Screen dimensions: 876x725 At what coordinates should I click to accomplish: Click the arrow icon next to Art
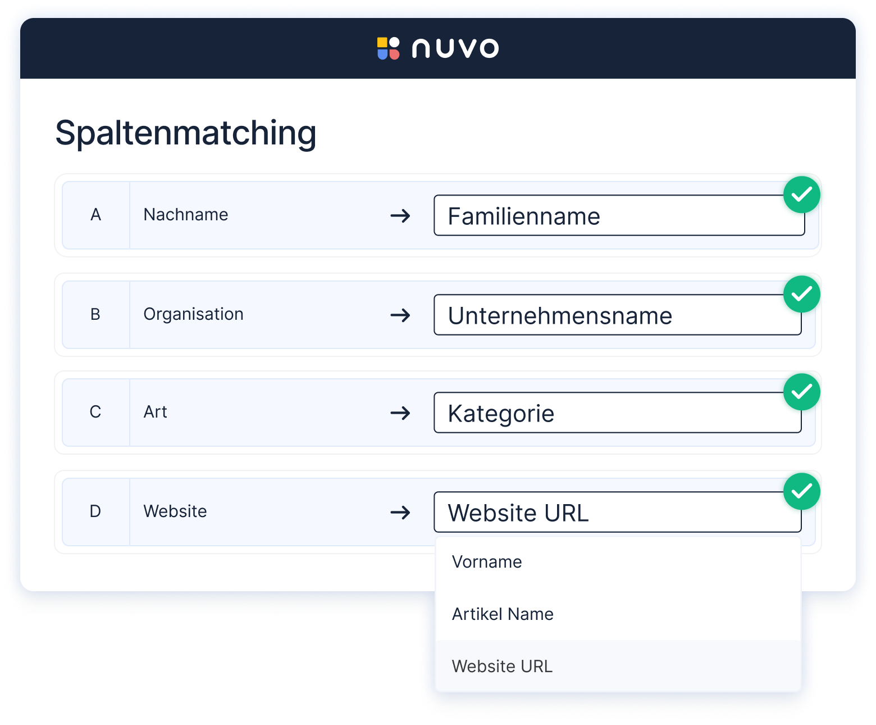400,413
